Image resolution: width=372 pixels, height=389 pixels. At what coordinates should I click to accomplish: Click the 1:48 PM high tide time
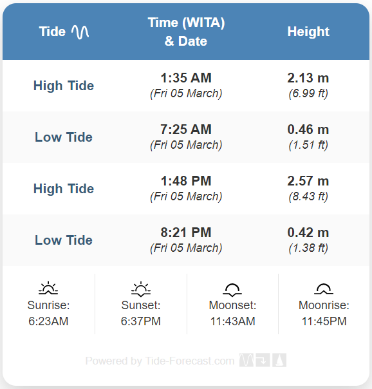pyautogui.click(x=186, y=181)
